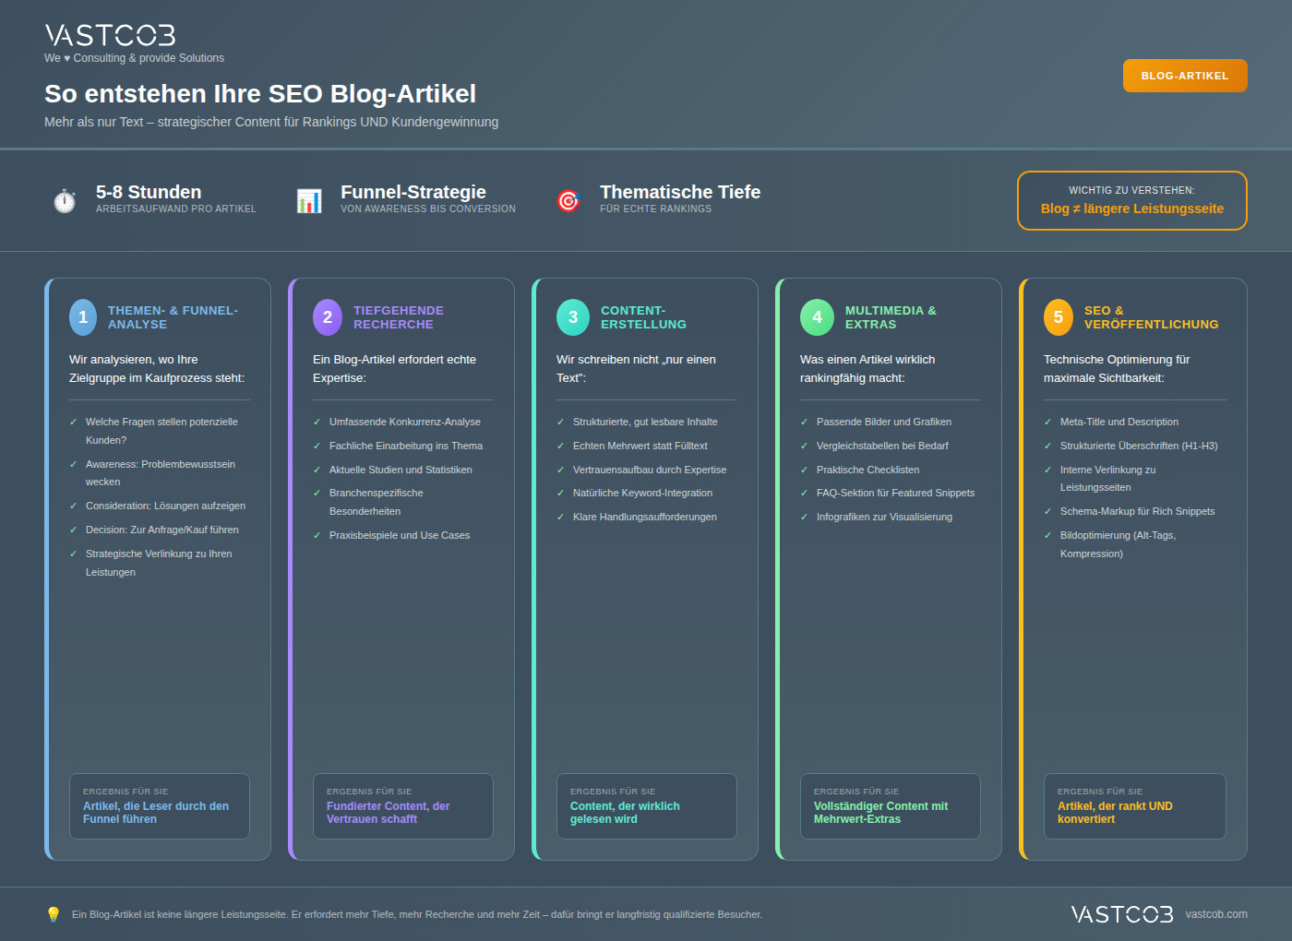Collapse the Themen- & Funnel-Analyse column

tap(158, 569)
